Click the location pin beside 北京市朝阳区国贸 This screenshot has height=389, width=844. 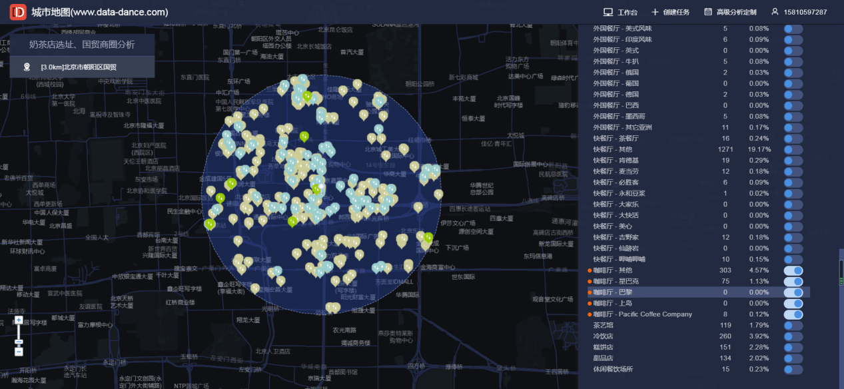coord(27,67)
